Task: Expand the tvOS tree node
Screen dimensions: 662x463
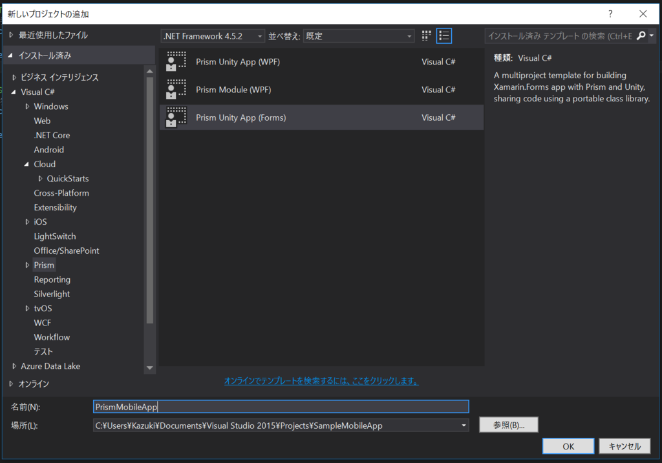Action: (x=27, y=308)
